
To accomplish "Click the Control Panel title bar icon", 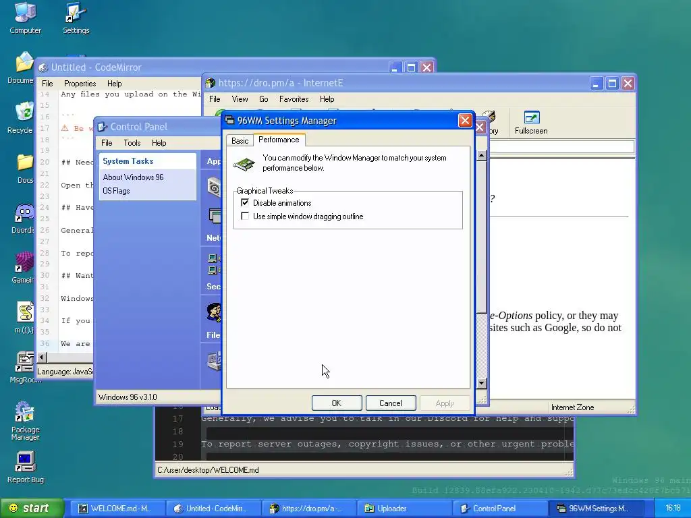I will click(103, 127).
